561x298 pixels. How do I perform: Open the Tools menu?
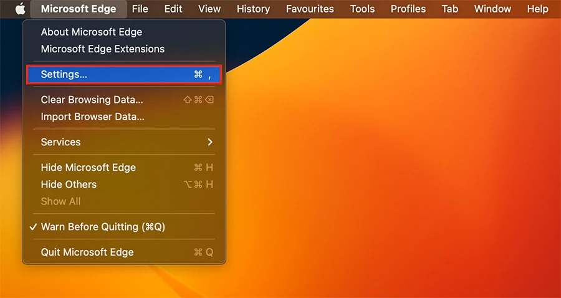tap(362, 9)
